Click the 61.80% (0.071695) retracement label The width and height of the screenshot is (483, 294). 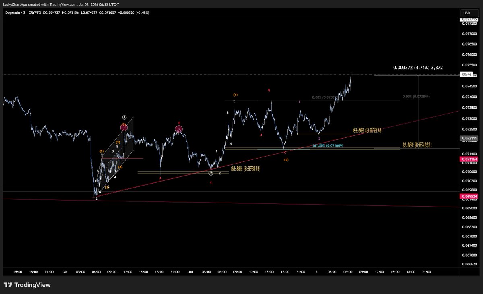(417, 143)
